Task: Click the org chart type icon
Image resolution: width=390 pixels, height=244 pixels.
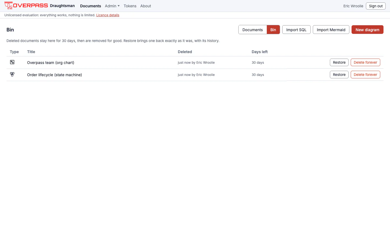Action: (x=12, y=62)
